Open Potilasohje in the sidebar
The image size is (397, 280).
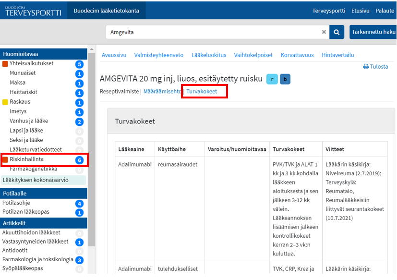pos(16,203)
